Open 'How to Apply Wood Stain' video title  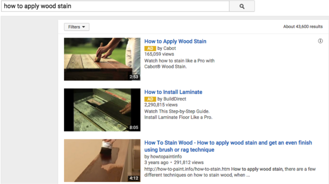[175, 41]
